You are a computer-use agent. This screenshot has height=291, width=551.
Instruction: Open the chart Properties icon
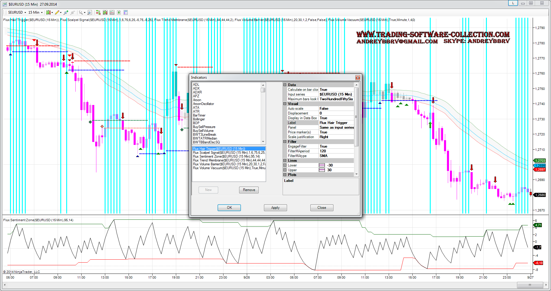click(126, 12)
